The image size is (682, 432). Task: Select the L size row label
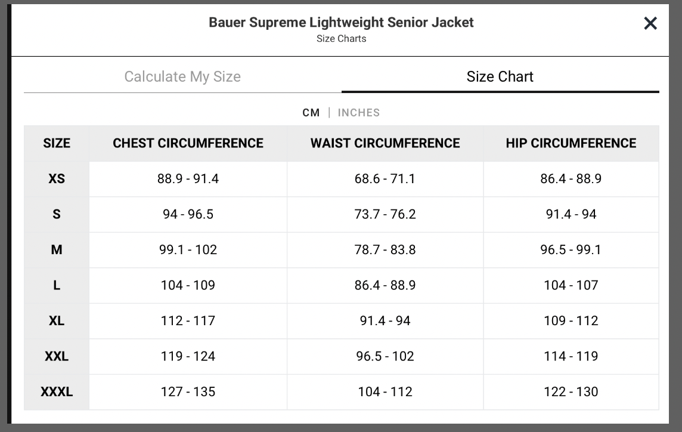click(x=57, y=285)
